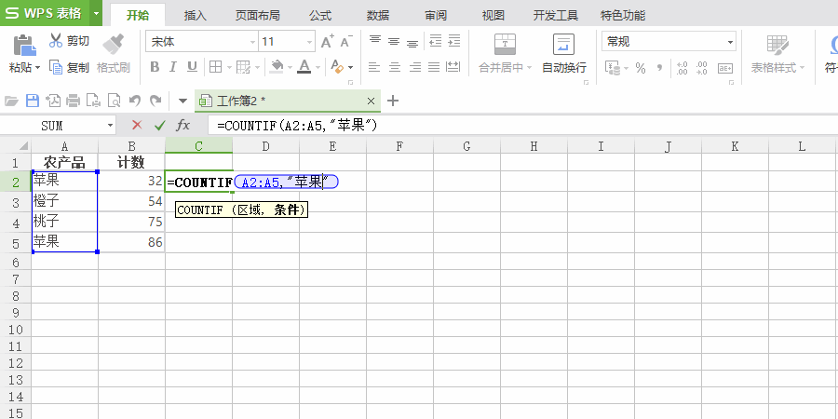
Task: Apply percent style format
Action: [641, 68]
